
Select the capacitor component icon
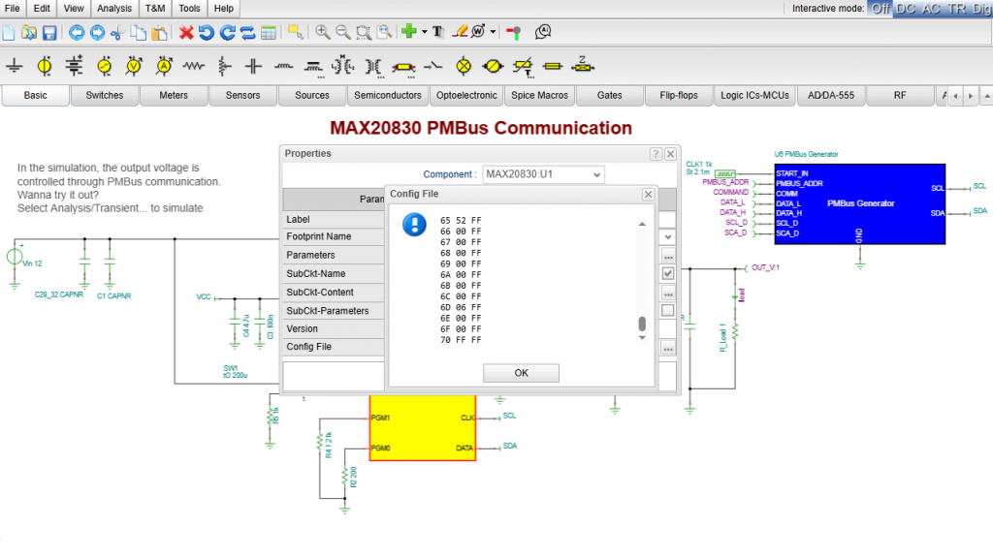click(253, 66)
